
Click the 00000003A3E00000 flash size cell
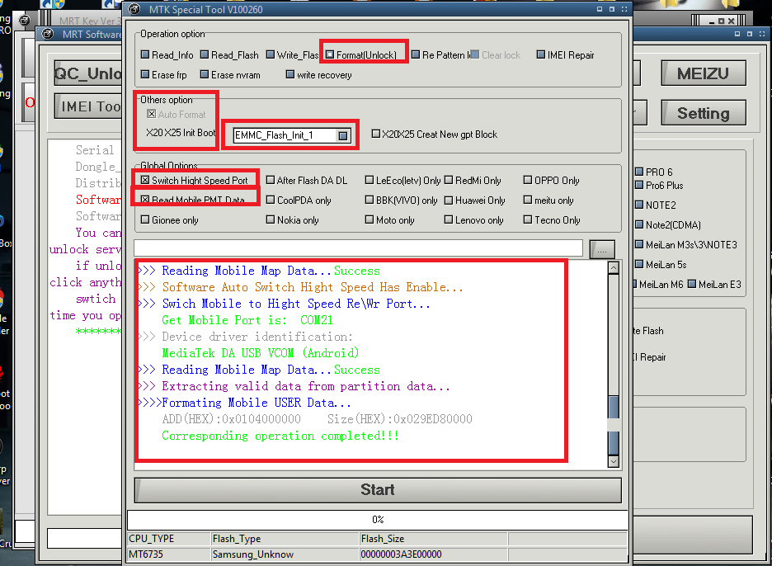(433, 554)
